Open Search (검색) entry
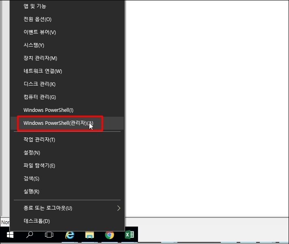The height and width of the screenshot is (244, 289). click(67, 178)
